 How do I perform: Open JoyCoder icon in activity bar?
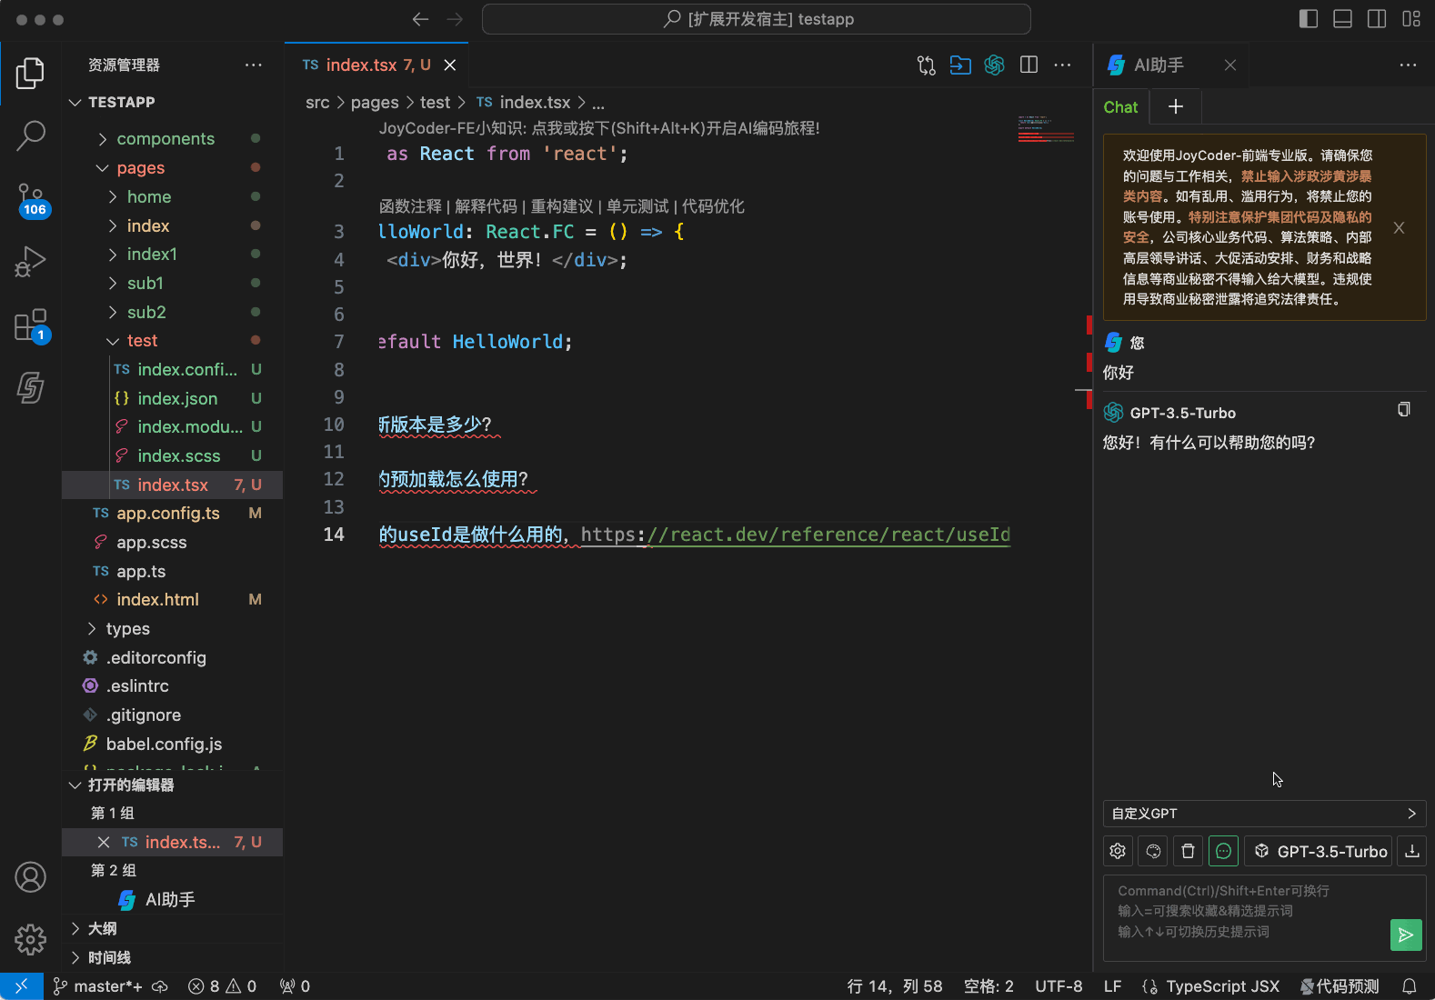click(30, 387)
